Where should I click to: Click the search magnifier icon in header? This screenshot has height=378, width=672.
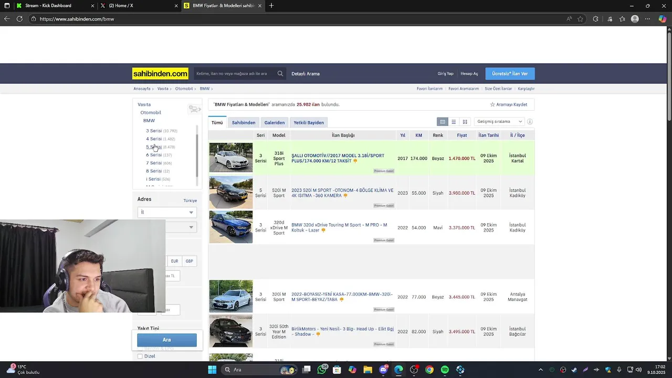coord(280,73)
